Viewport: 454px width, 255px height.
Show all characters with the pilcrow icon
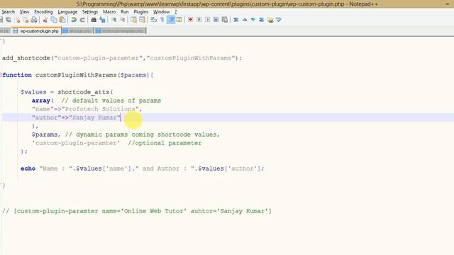(x=162, y=20)
